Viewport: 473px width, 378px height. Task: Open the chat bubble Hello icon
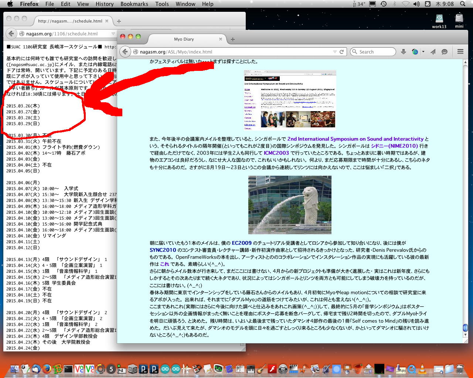pos(445,52)
